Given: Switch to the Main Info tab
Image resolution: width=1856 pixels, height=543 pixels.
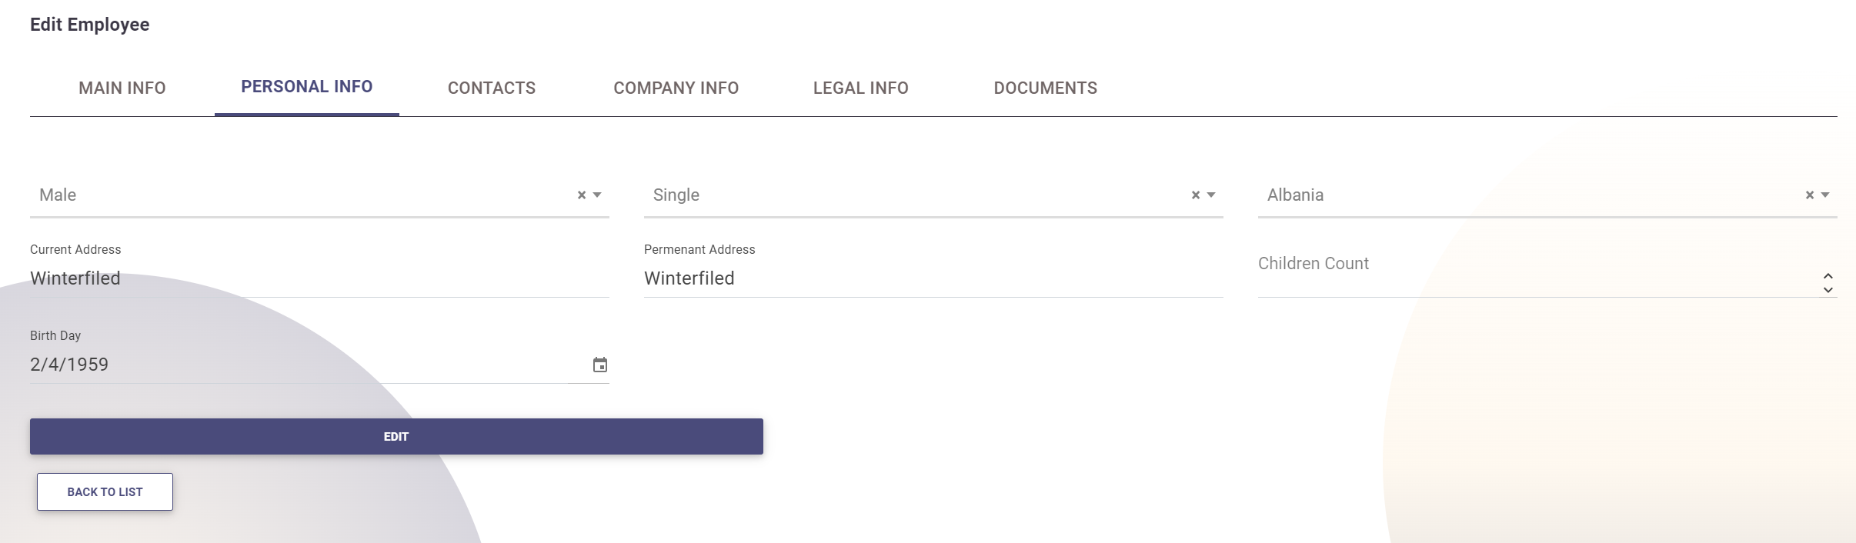Looking at the screenshot, I should point(122,88).
